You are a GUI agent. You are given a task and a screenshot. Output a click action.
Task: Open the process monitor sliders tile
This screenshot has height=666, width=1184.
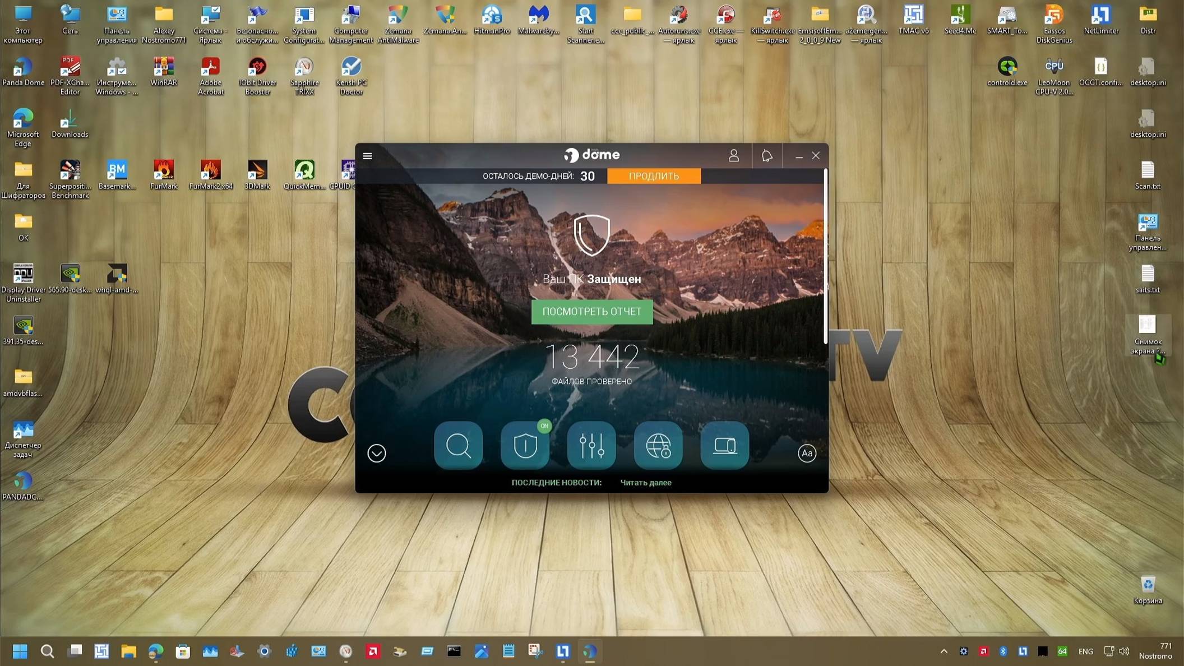(x=591, y=446)
